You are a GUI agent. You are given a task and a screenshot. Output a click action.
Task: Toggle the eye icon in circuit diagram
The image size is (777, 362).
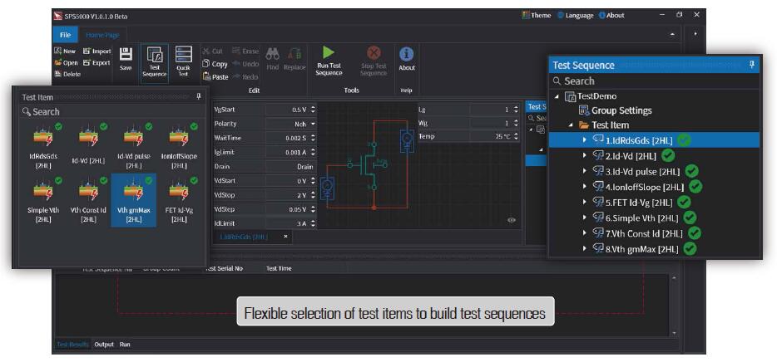click(x=512, y=220)
